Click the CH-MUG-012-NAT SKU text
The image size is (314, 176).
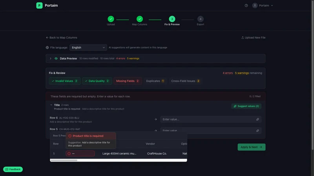point(70,129)
